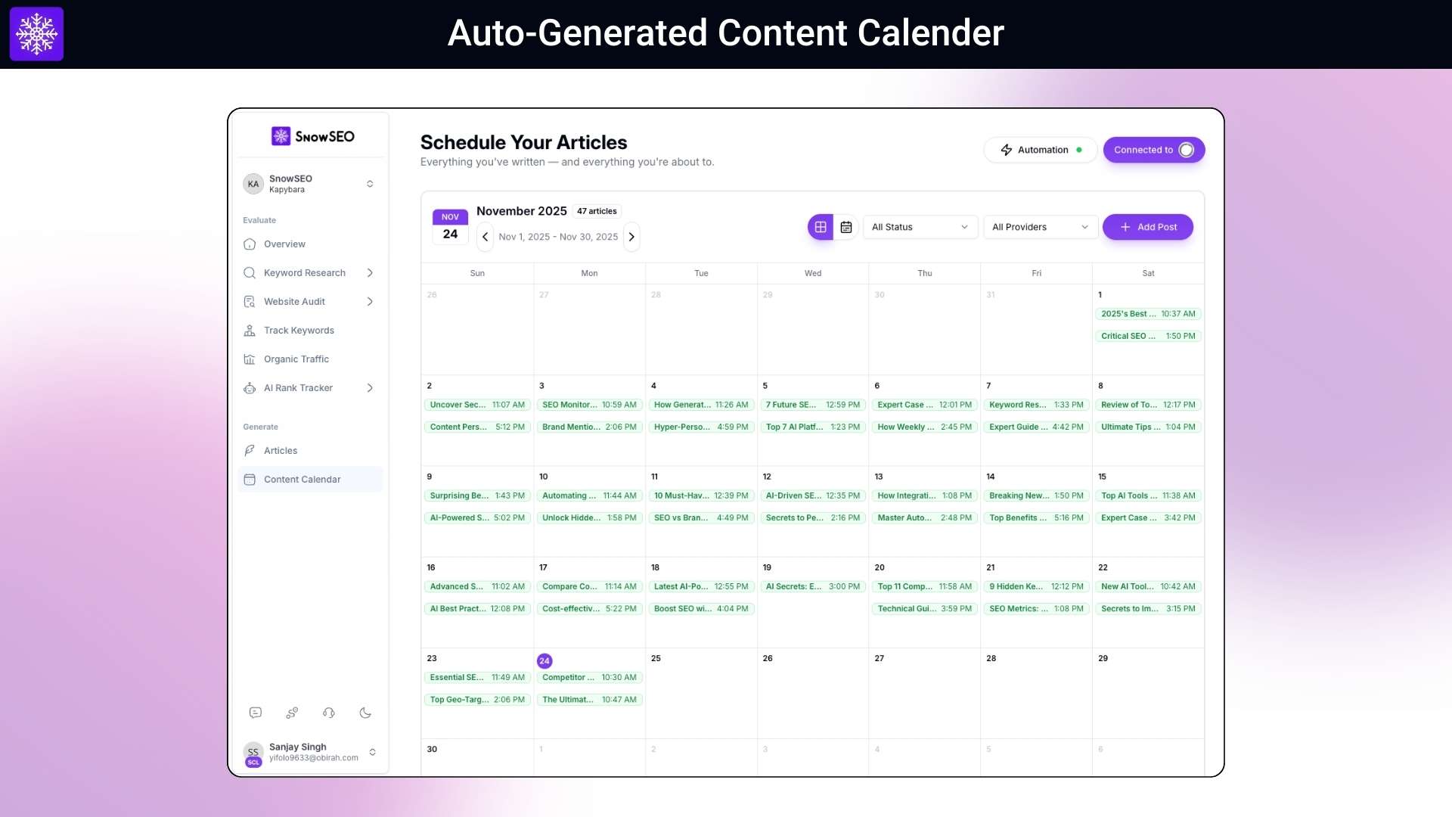Open the All Providers dropdown
This screenshot has width=1452, height=817.
tap(1040, 227)
